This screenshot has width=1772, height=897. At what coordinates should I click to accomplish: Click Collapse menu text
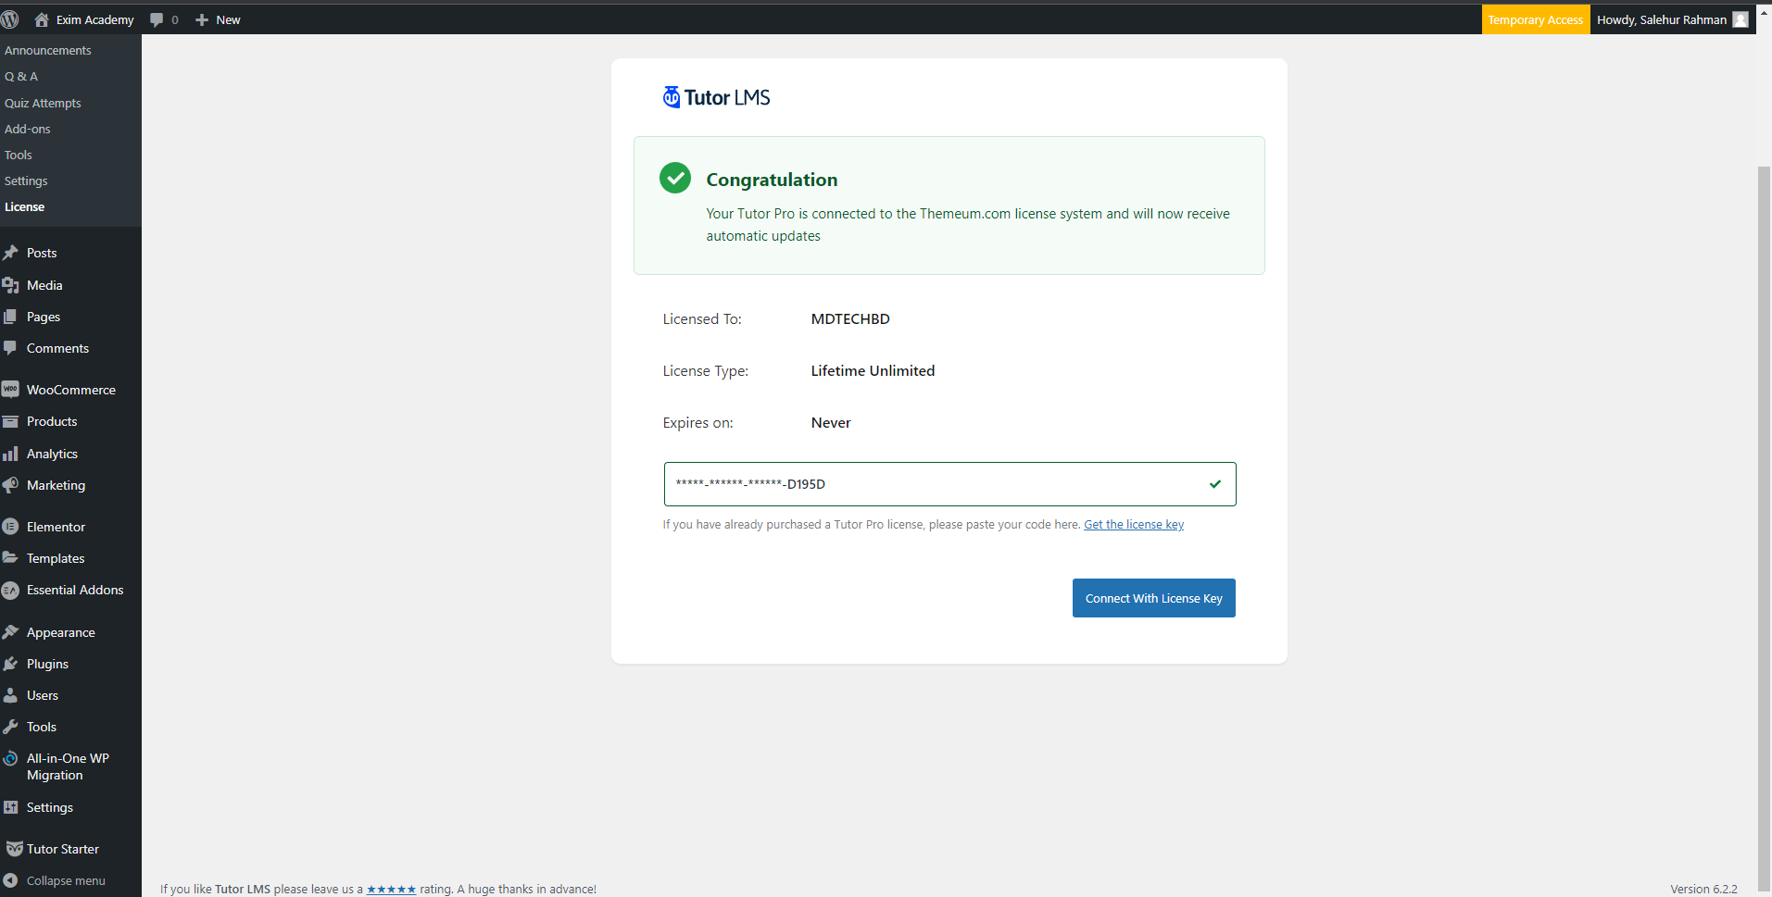click(66, 880)
